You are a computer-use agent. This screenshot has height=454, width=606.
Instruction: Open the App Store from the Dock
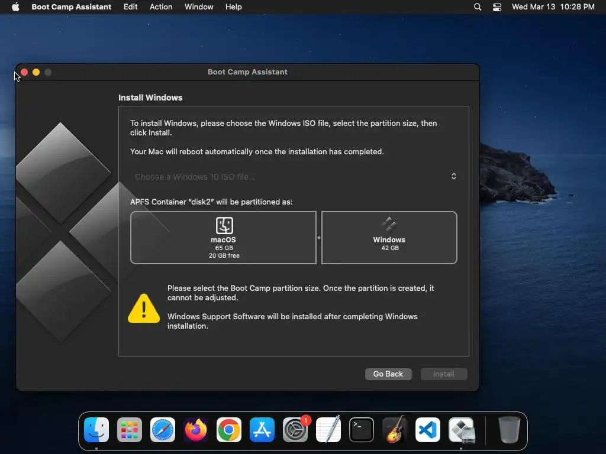(262, 430)
